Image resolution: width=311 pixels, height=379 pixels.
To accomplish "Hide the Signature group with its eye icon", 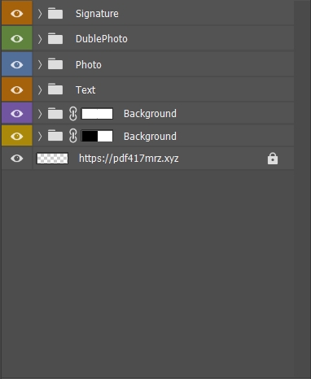I will pos(17,13).
